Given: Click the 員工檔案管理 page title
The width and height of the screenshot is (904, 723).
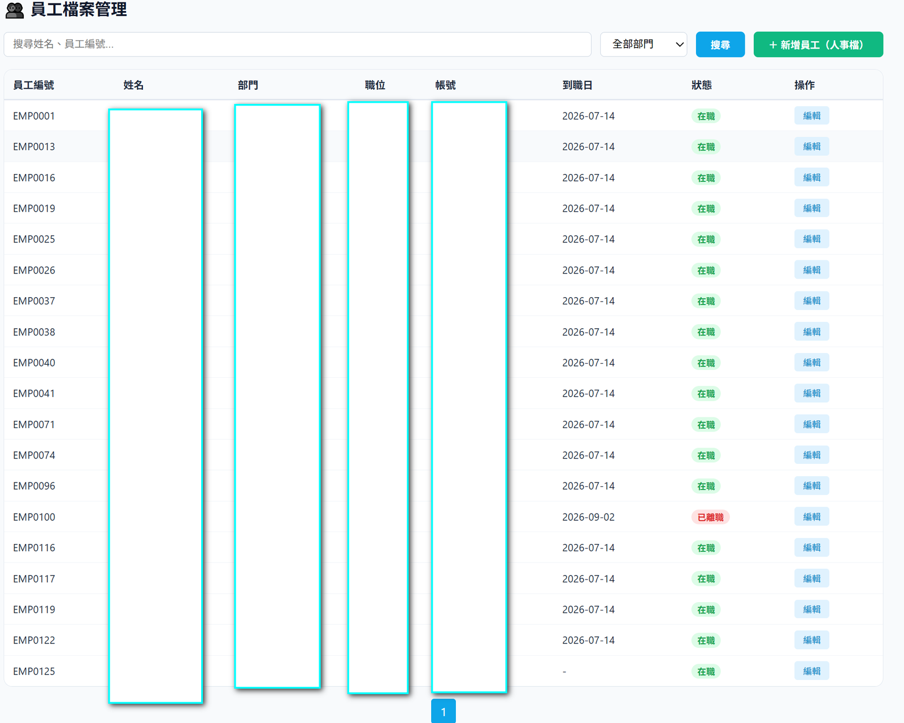Looking at the screenshot, I should pyautogui.click(x=79, y=10).
